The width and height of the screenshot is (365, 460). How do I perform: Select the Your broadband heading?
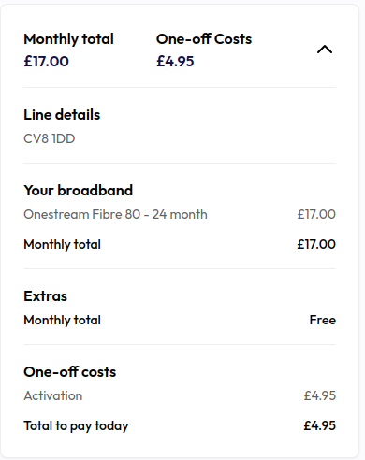point(79,191)
